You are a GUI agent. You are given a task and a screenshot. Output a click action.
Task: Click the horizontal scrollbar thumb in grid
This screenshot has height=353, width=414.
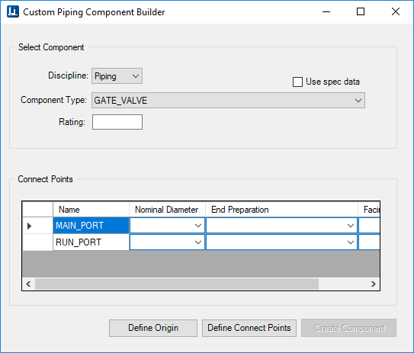click(x=177, y=284)
